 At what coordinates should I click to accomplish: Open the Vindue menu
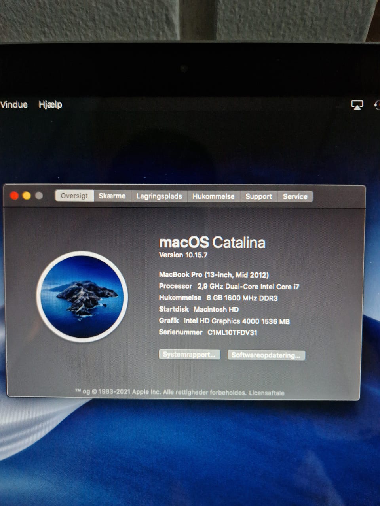(x=14, y=105)
